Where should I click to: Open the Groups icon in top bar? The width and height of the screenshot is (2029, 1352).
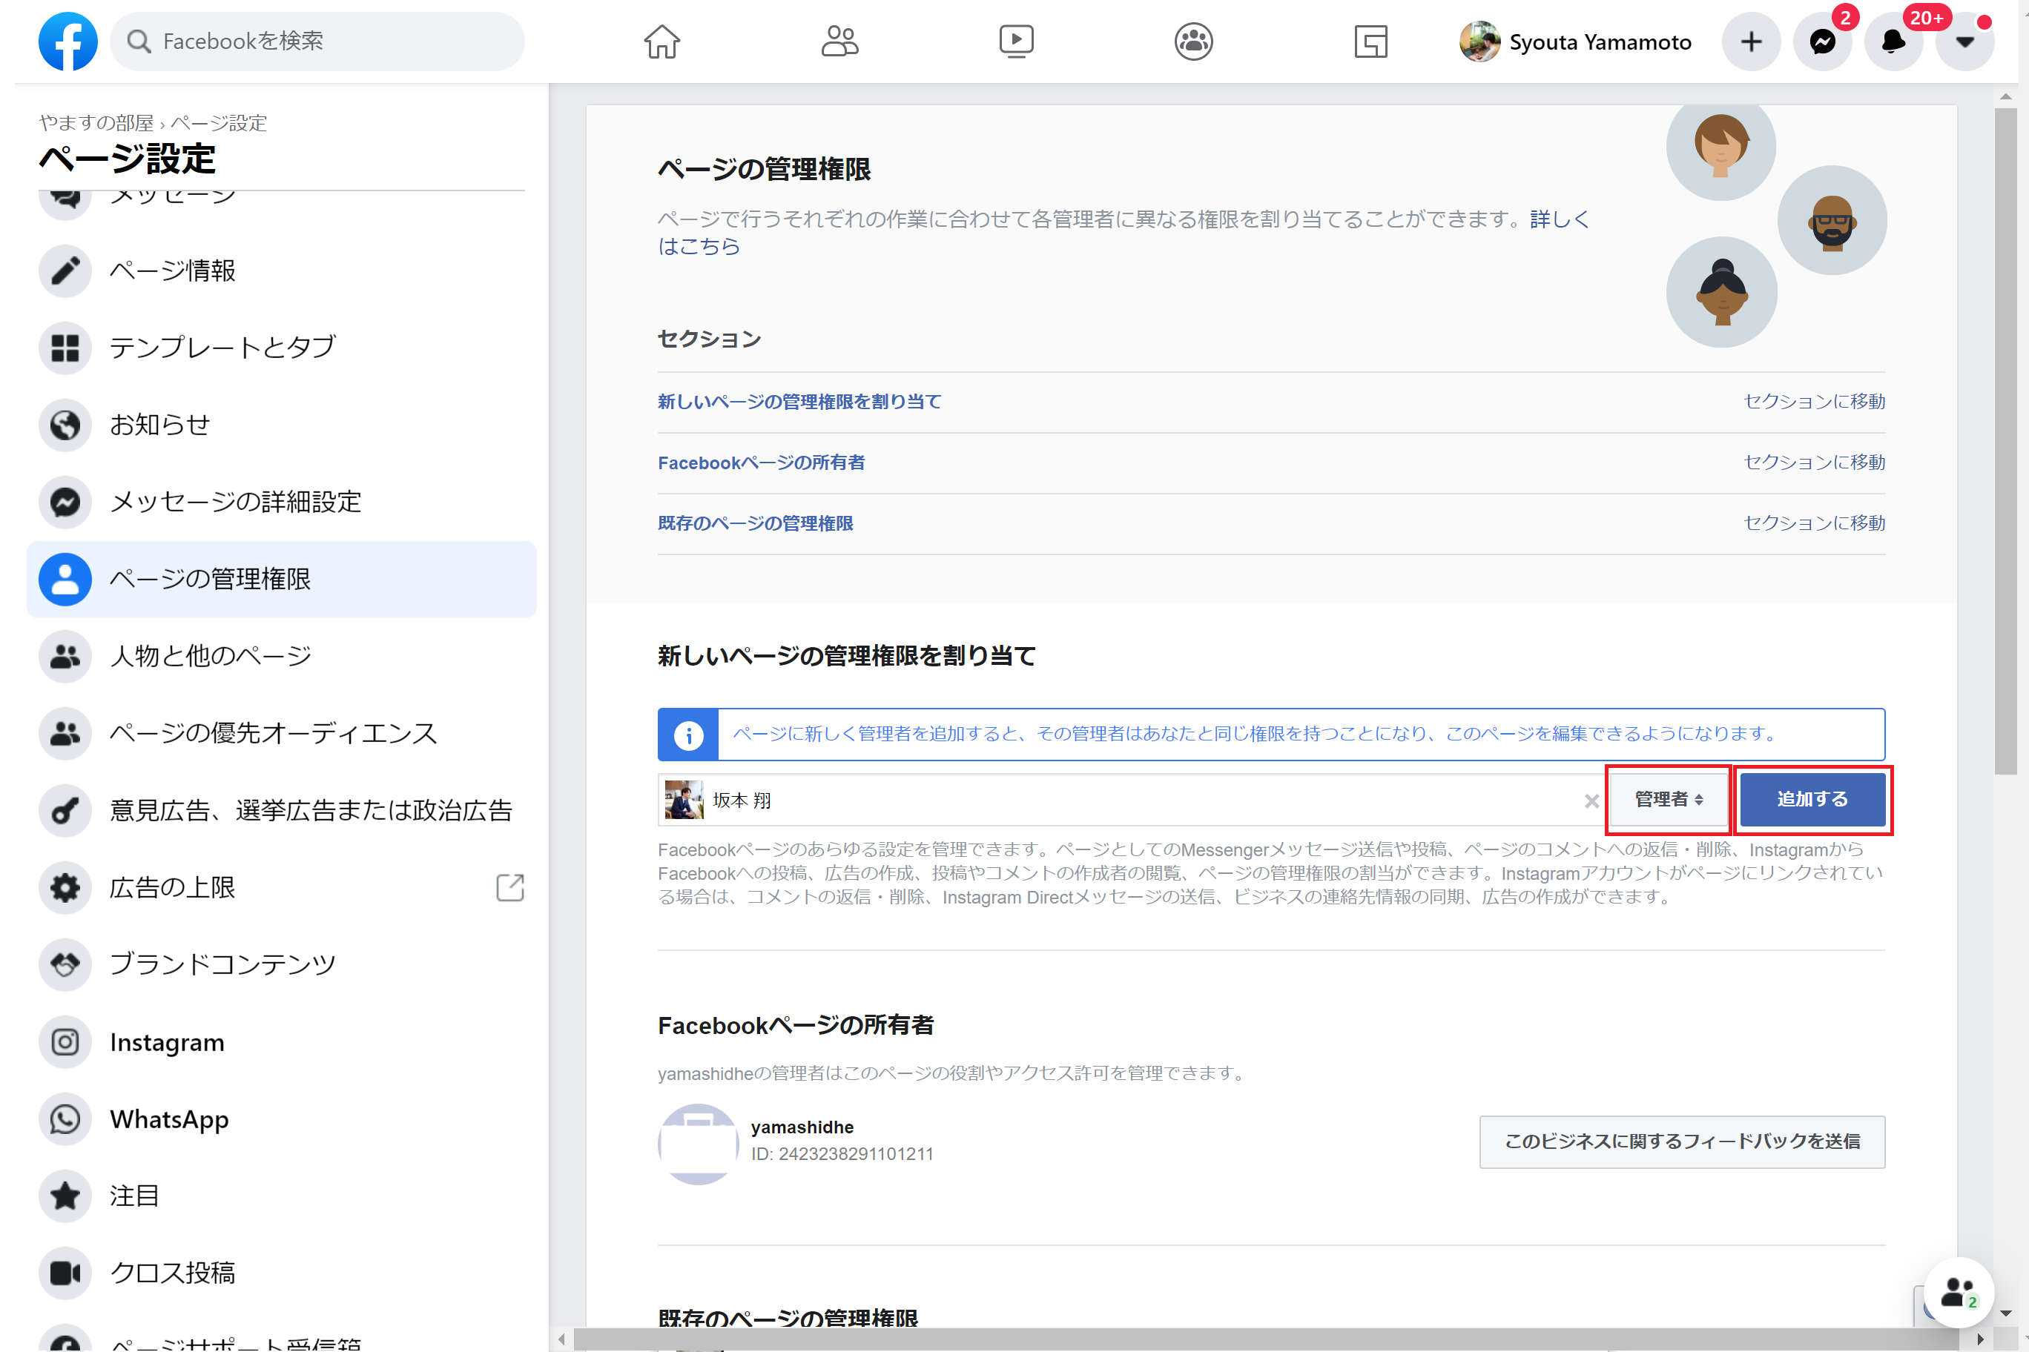tap(1194, 42)
